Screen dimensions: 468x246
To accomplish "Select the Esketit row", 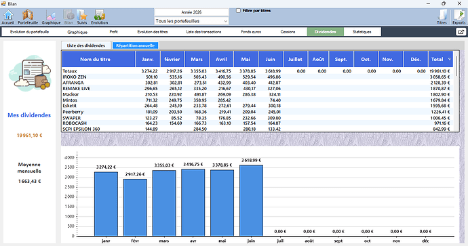I will click(258, 106).
